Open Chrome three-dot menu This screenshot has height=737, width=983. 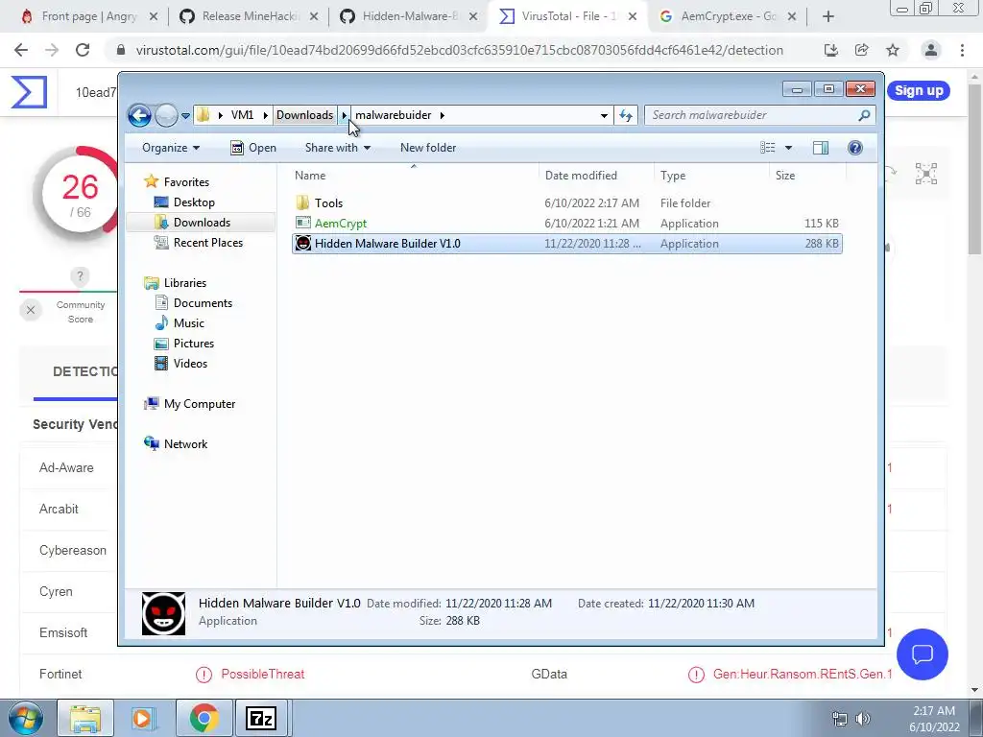(x=962, y=50)
